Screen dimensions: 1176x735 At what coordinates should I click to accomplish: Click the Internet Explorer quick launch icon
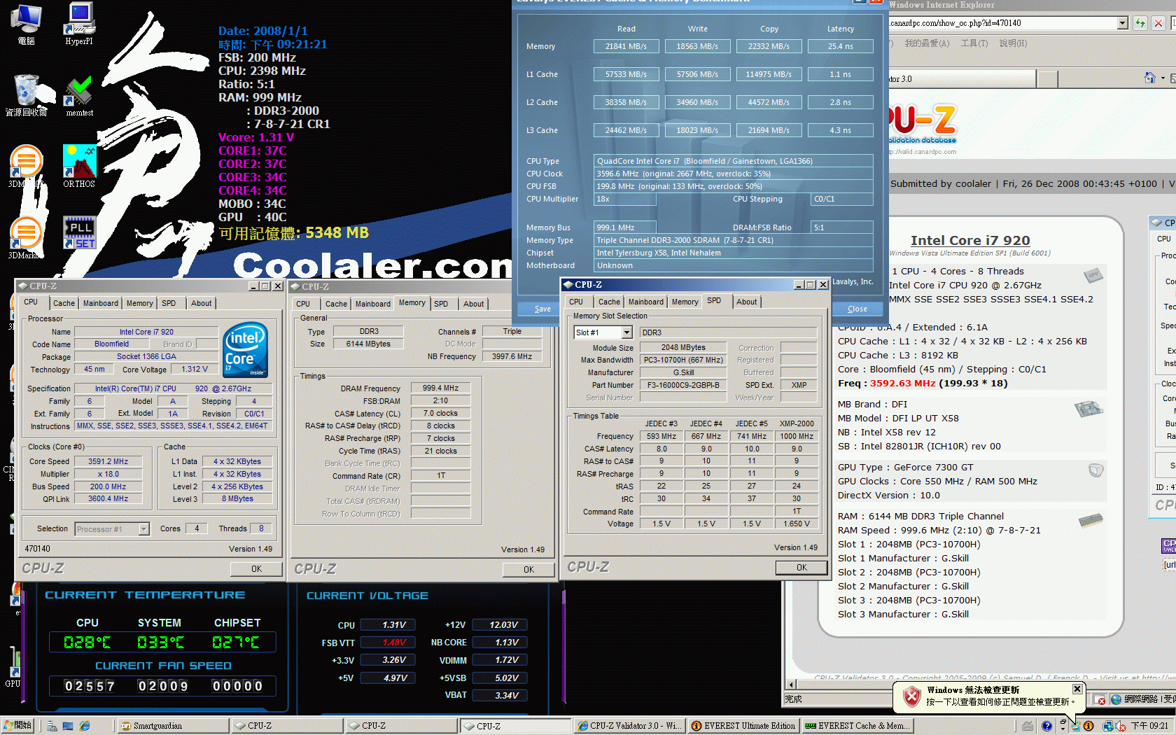point(85,726)
